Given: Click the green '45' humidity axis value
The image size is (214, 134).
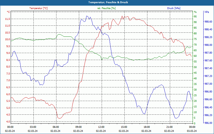Looking at the screenshot, I should pos(195,73).
